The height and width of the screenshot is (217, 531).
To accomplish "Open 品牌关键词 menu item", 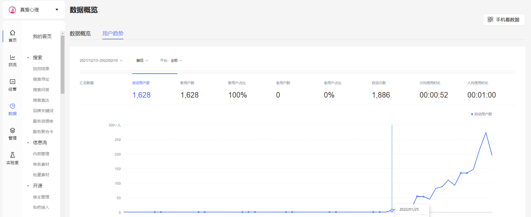I will pyautogui.click(x=43, y=111).
